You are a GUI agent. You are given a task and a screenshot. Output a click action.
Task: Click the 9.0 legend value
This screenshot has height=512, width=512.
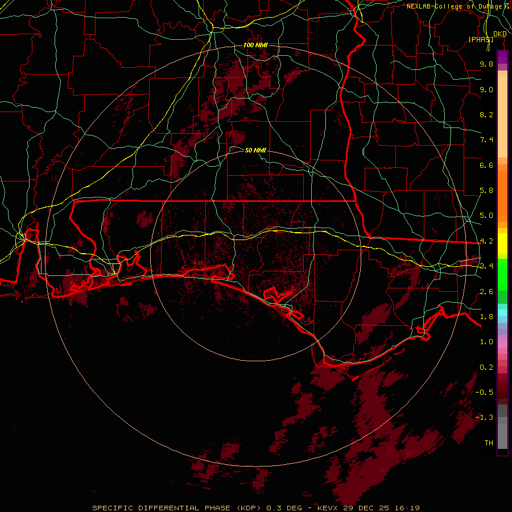(x=486, y=90)
